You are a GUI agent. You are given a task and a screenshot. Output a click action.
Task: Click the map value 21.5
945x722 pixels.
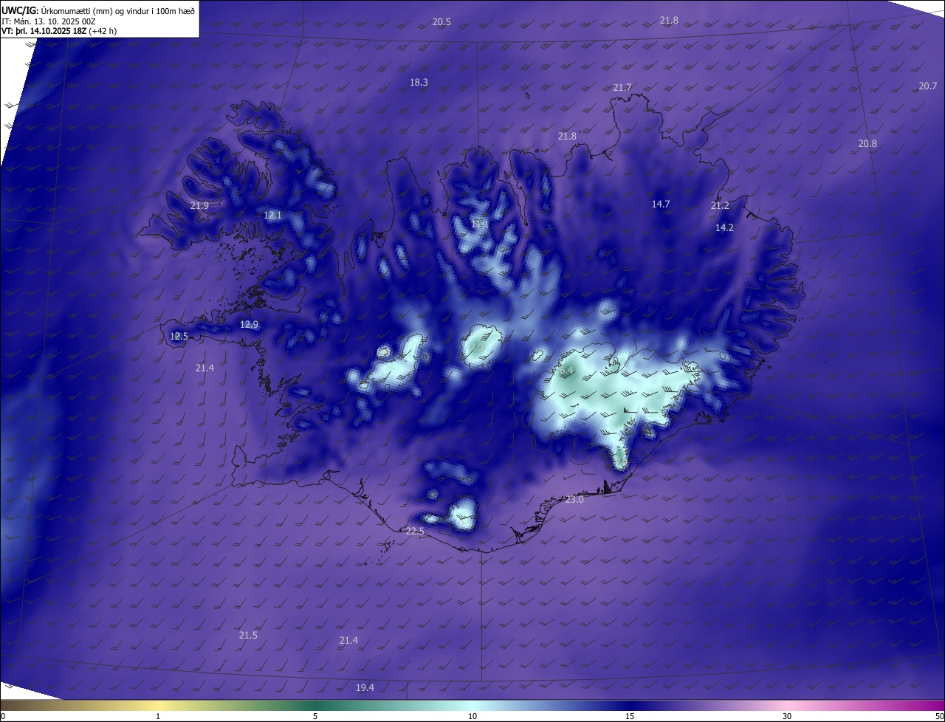(248, 636)
